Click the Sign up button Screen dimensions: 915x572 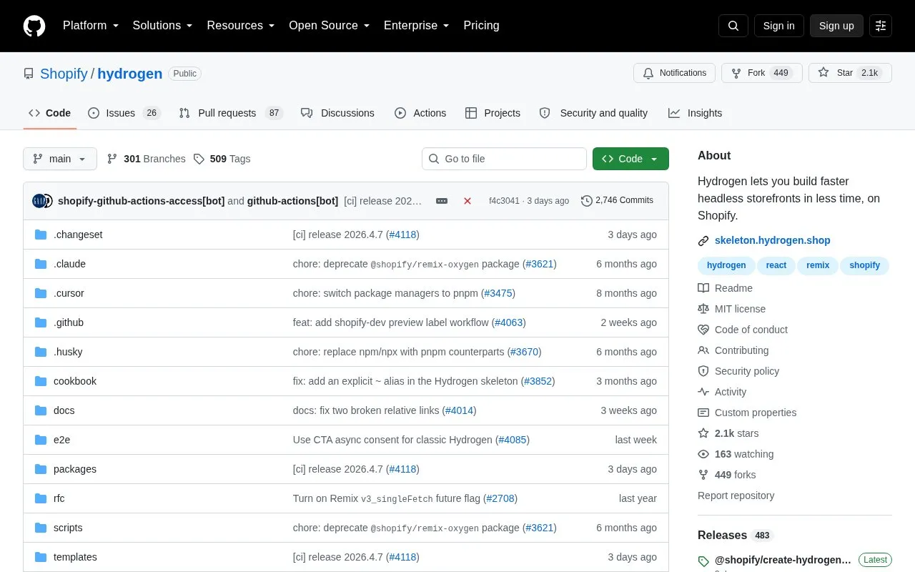[x=836, y=26]
